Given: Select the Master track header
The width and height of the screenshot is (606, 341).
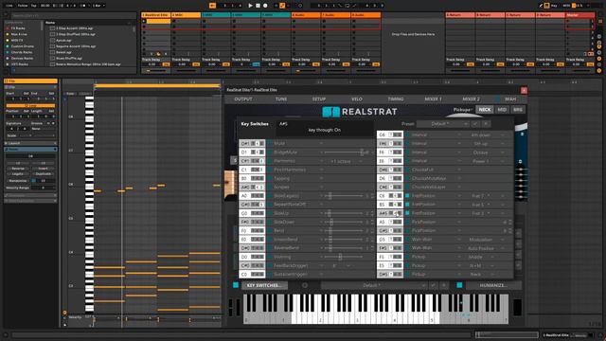Looking at the screenshot, I should [x=580, y=15].
